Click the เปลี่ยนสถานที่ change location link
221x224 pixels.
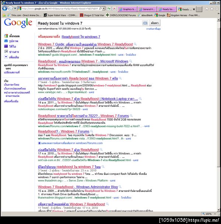pyautogui.click(x=12, y=72)
